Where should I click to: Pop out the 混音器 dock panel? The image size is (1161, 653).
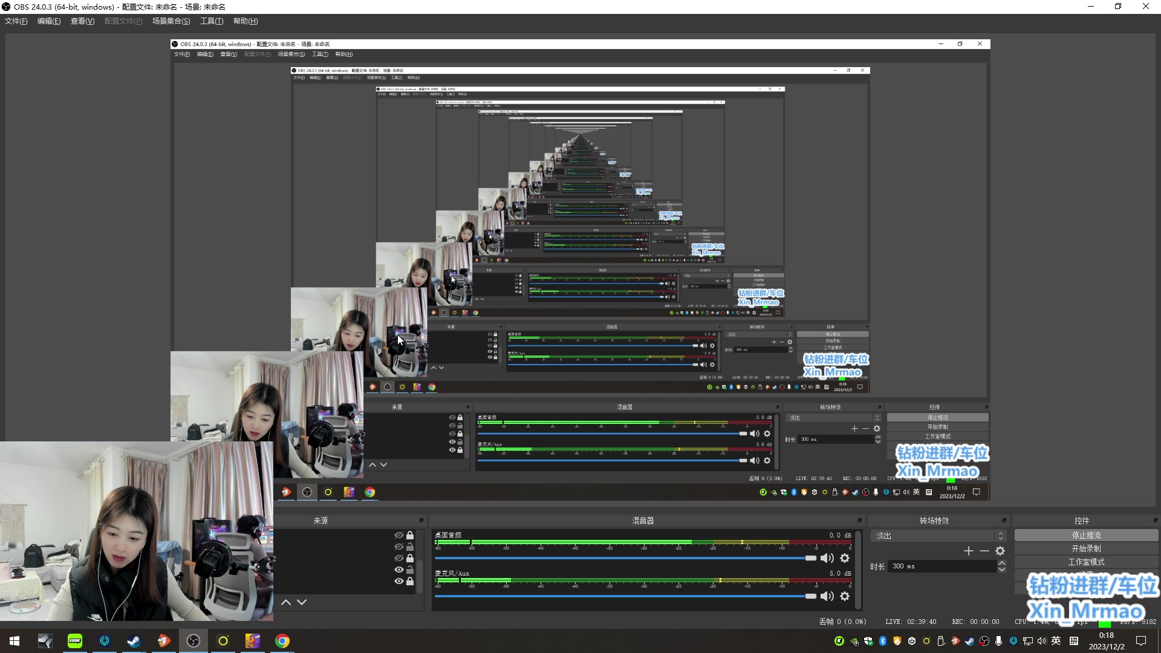click(859, 521)
